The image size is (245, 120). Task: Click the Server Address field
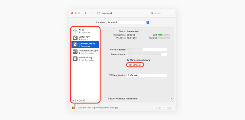click(147, 49)
